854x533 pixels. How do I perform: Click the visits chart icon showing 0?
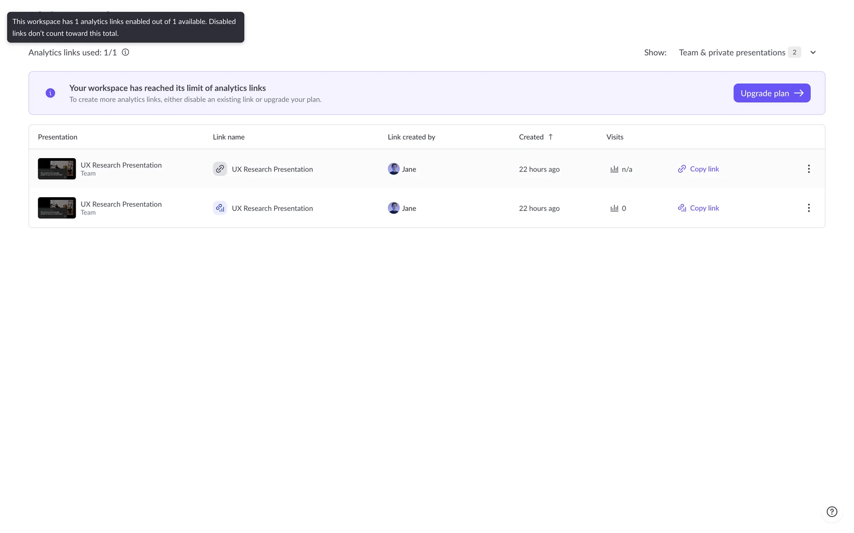614,208
